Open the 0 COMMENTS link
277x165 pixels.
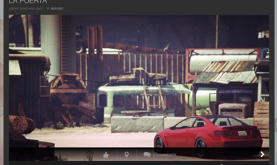pyautogui.click(x=165, y=155)
